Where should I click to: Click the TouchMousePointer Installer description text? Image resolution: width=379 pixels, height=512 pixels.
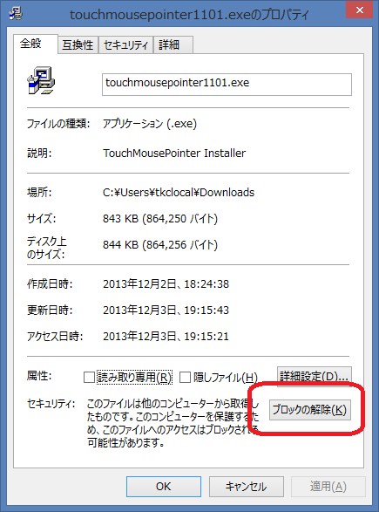tap(174, 154)
